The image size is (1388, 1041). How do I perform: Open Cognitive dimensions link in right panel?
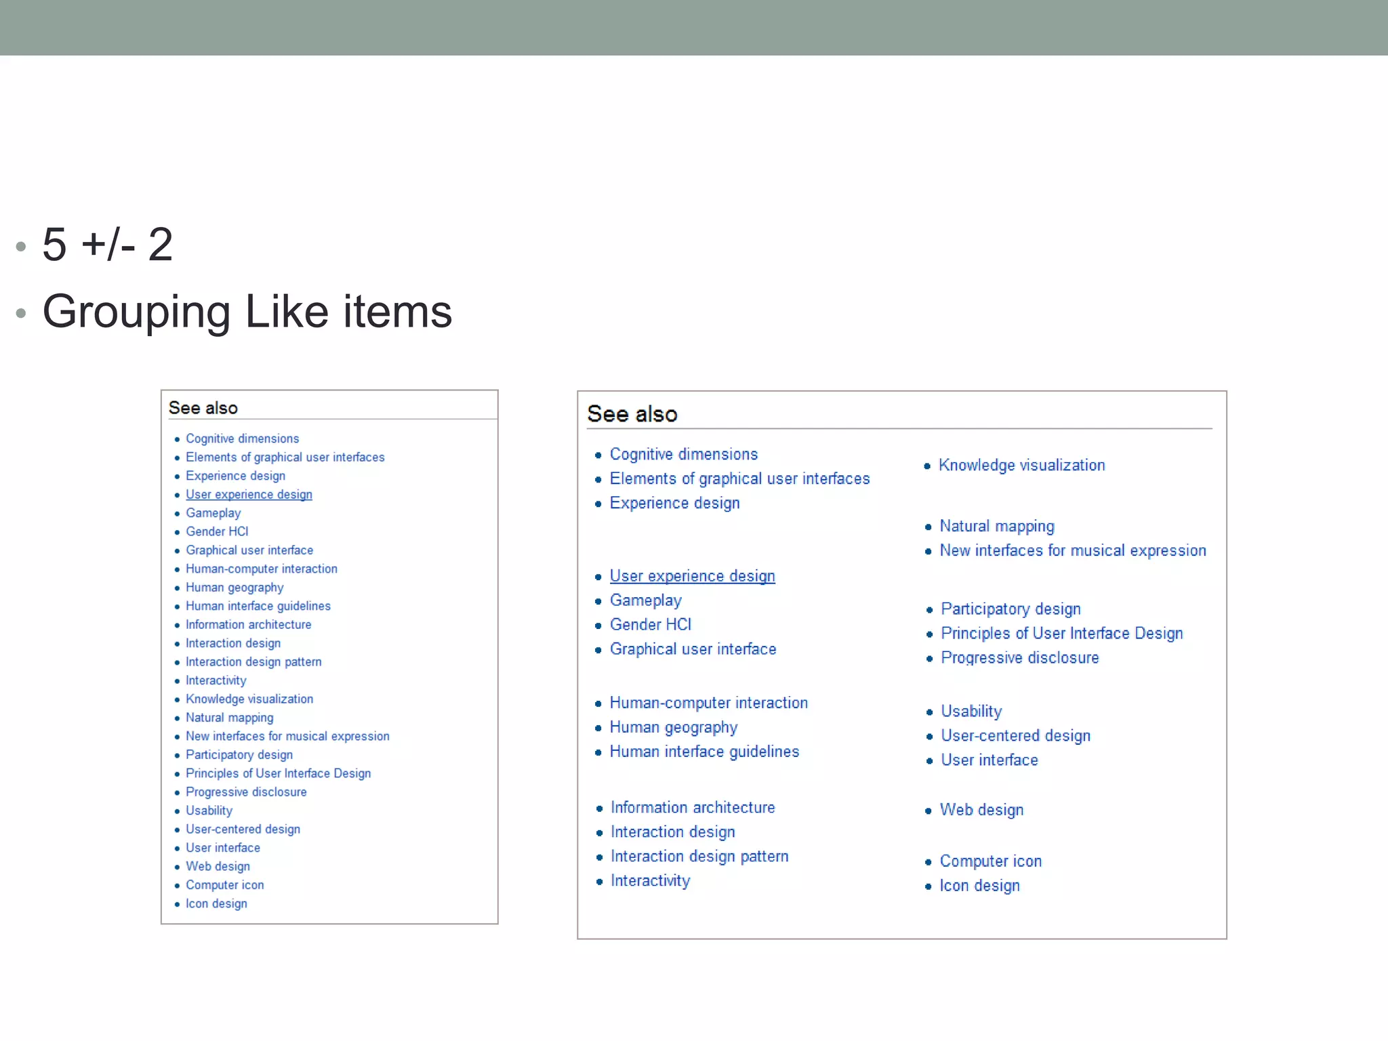(x=683, y=454)
